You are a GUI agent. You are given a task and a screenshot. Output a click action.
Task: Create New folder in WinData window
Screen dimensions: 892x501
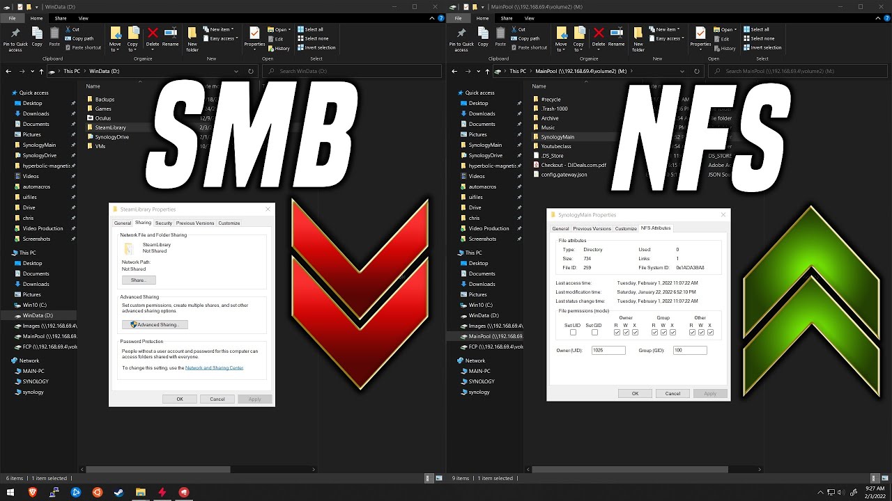192,39
